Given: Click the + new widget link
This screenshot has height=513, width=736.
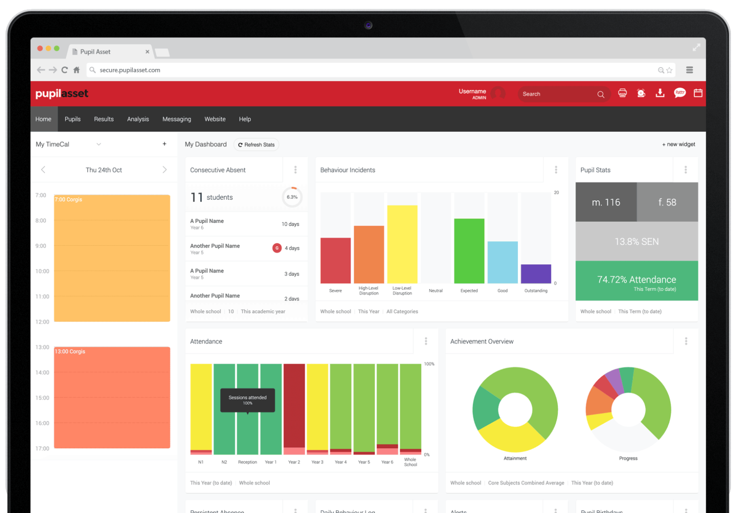Looking at the screenshot, I should pos(678,144).
